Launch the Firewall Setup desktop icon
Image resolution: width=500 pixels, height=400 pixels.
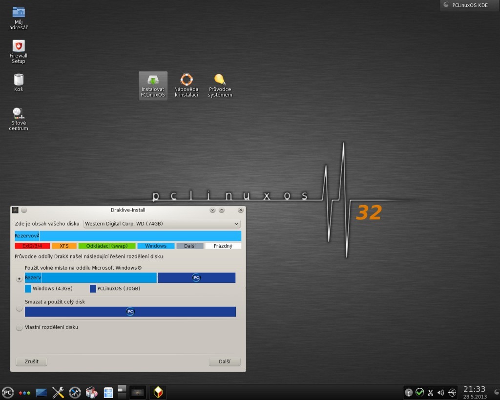[19, 52]
